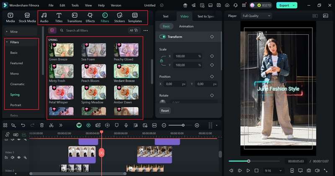This screenshot has height=176, width=335.
Task: Click the cloud upload icon
Action: [x=227, y=5]
